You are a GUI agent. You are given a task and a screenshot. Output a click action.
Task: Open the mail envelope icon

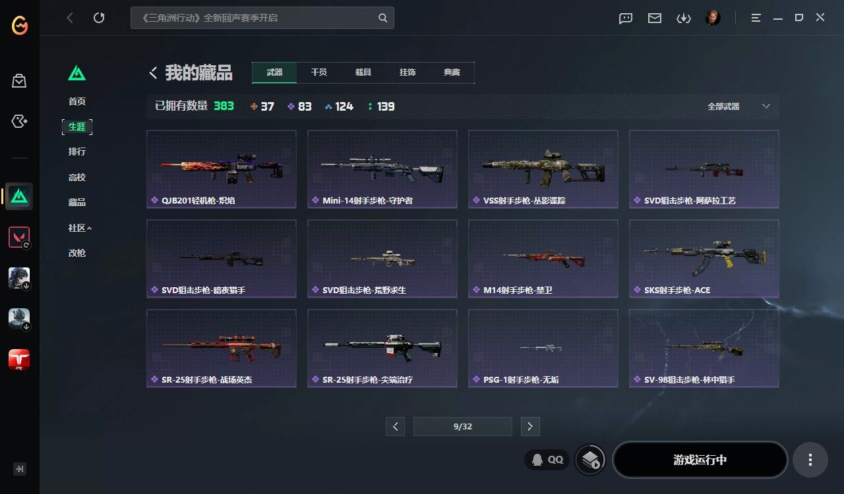pos(654,18)
